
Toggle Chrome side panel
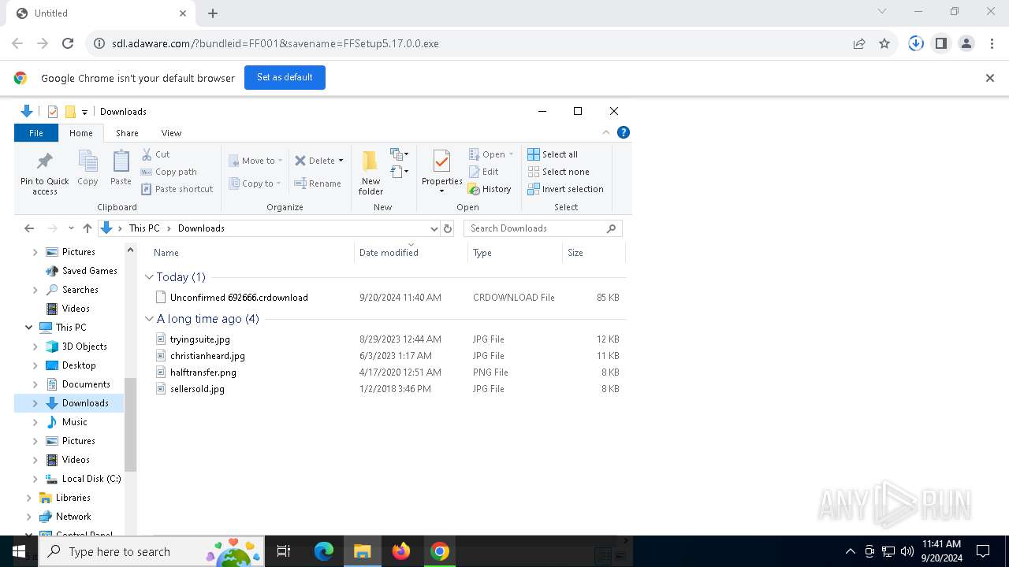point(941,43)
